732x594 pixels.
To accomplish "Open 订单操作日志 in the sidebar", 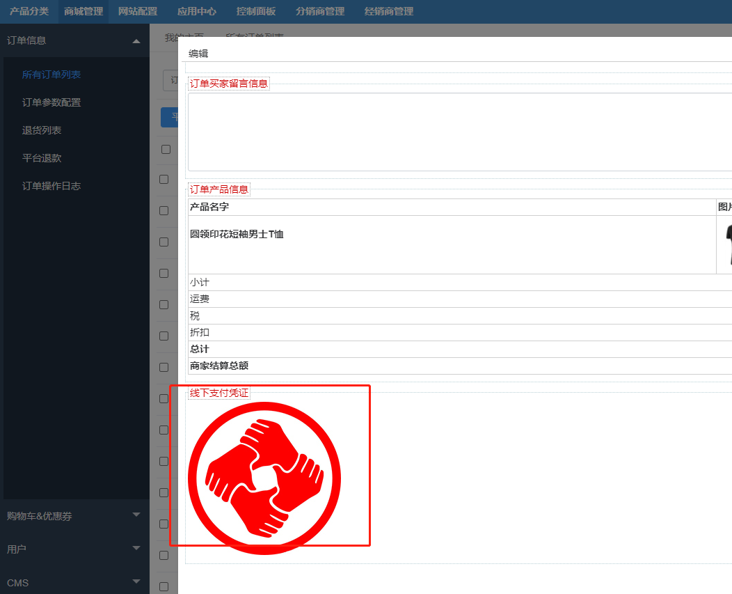I will (51, 186).
